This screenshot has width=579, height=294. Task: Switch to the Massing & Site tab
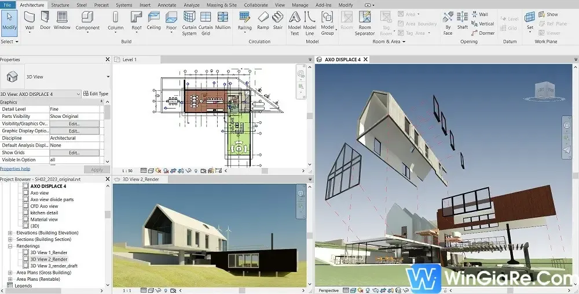click(222, 5)
